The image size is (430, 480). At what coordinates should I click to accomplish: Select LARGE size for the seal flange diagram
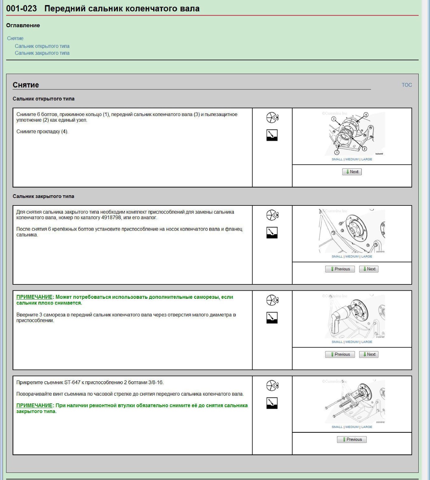coord(367,256)
